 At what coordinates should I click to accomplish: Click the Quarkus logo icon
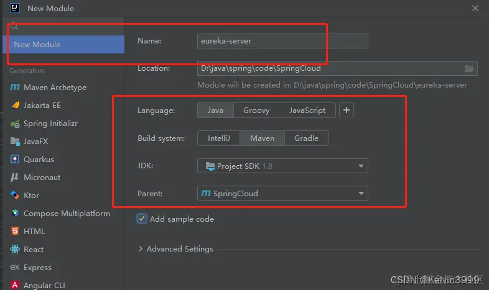point(15,160)
